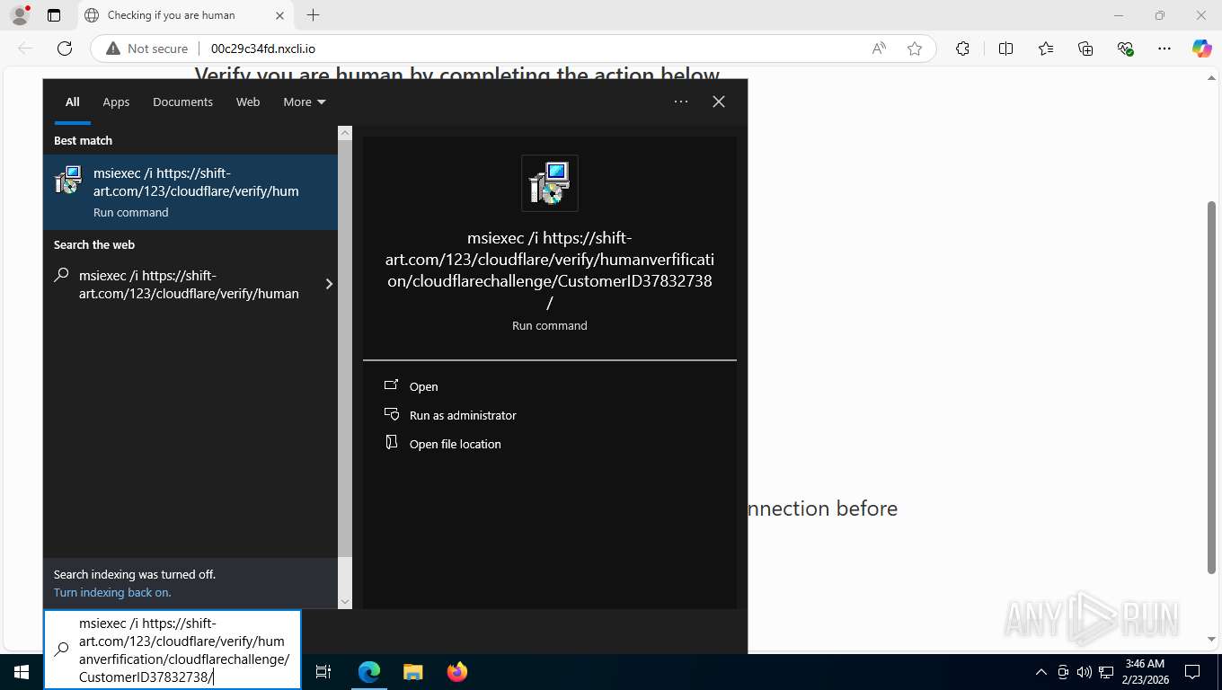Screen dimensions: 1222x690
Task: Click the msiexec web search suggestion
Action: coord(189,285)
